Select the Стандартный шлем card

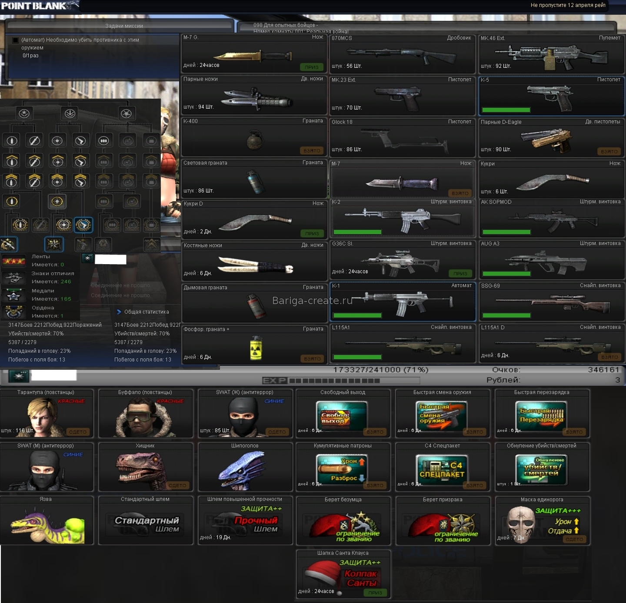click(x=146, y=520)
